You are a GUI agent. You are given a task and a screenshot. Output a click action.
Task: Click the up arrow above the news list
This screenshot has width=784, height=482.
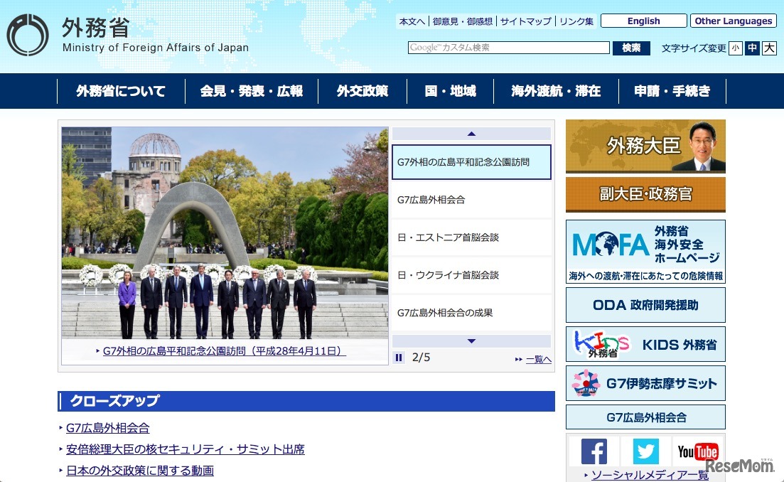coord(472,133)
